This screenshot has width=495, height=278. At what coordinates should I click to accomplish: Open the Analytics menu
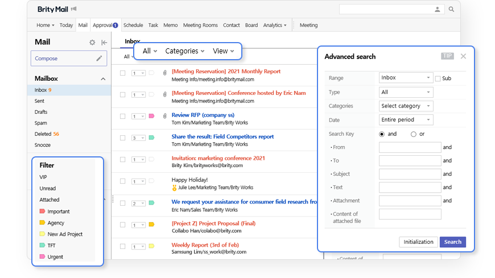[275, 25]
